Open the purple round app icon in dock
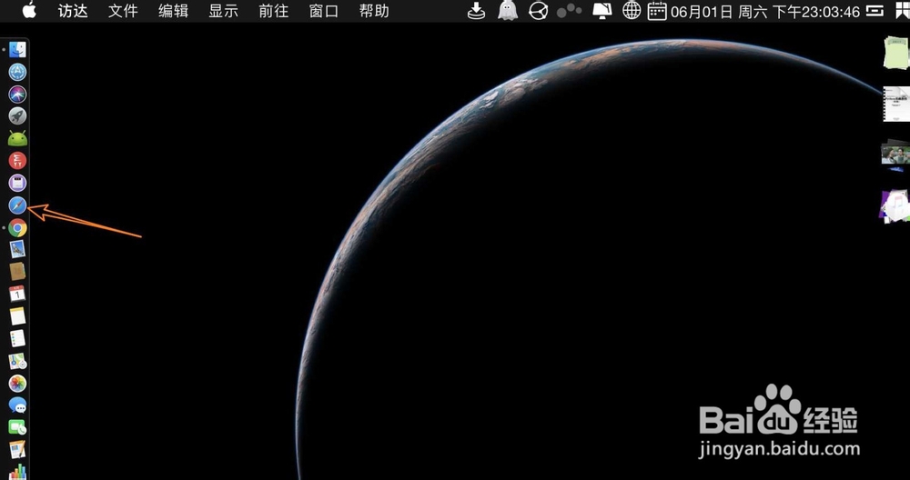This screenshot has width=910, height=480. [x=17, y=184]
